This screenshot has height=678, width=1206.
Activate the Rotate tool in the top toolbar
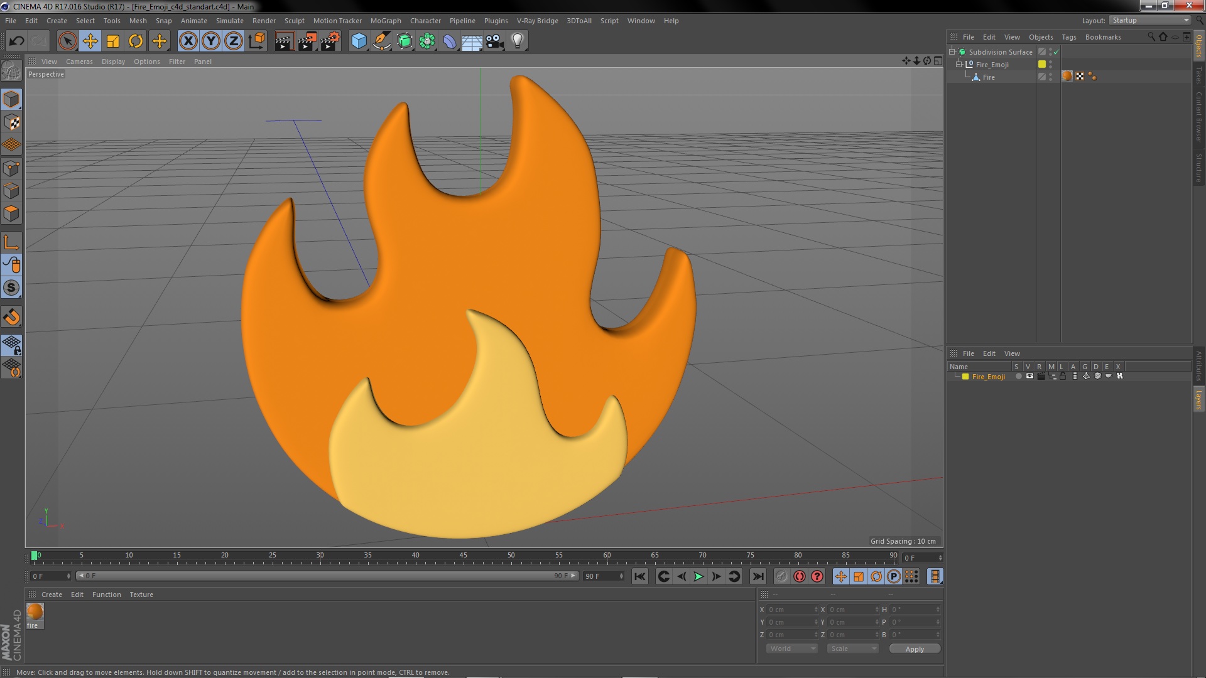[x=136, y=41]
